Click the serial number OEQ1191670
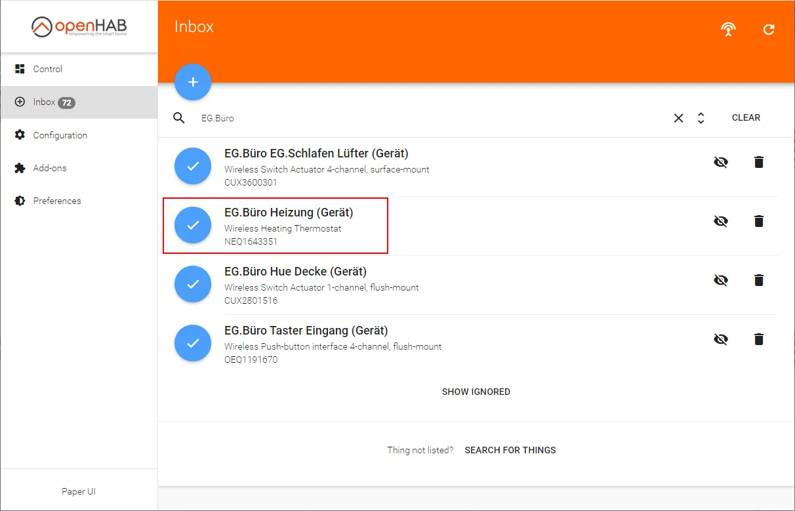Image resolution: width=795 pixels, height=511 pixels. pos(251,359)
